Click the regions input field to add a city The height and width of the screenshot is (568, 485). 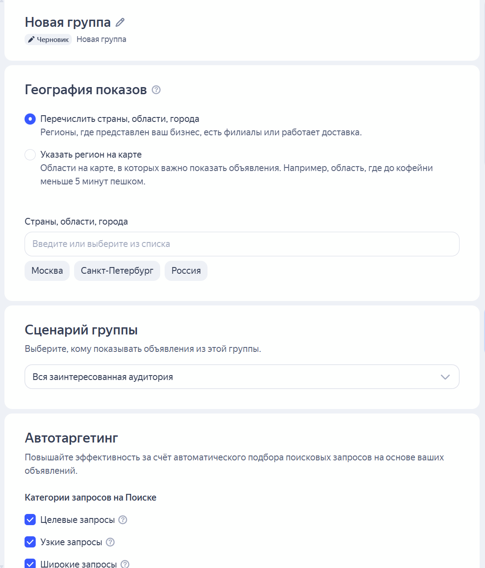tap(242, 244)
